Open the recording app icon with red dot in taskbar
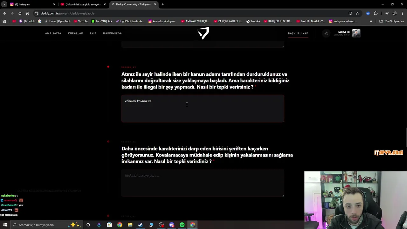 pos(162,225)
